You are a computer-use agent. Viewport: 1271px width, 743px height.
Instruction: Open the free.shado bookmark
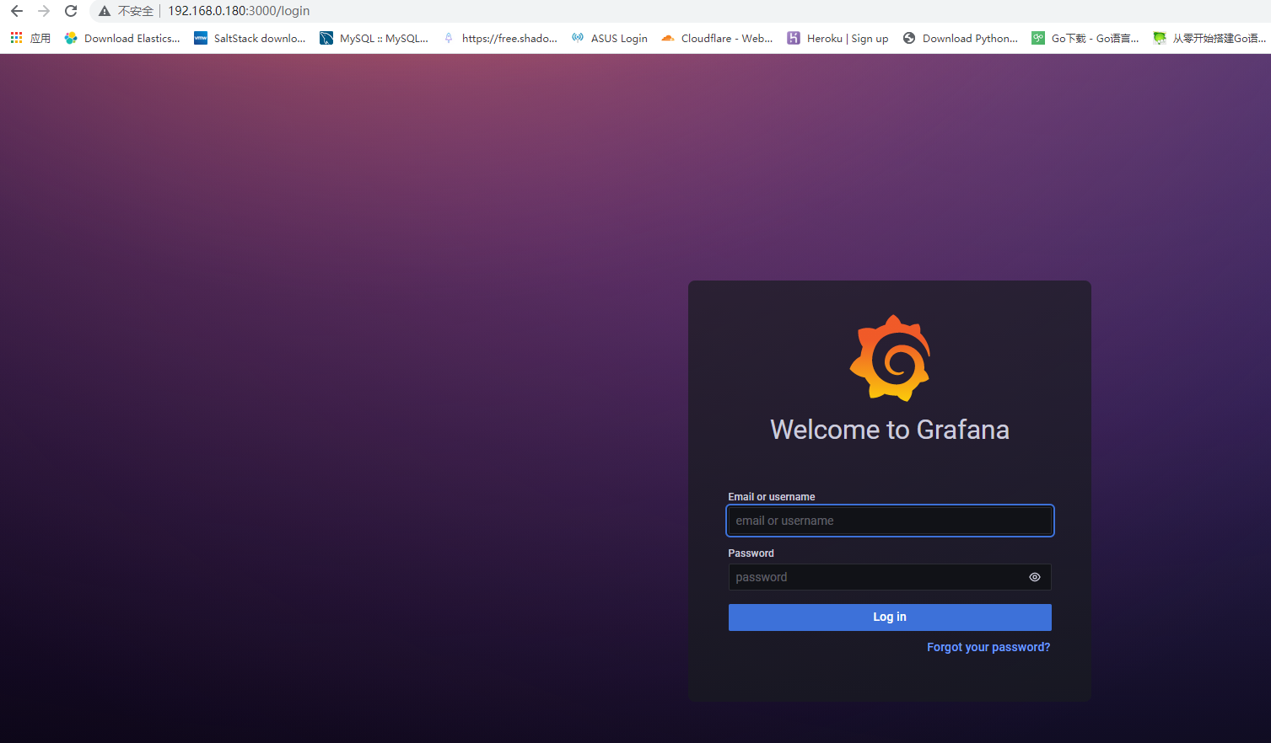[x=499, y=38]
